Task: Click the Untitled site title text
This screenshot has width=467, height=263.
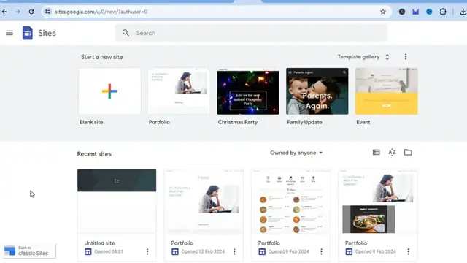Action: pos(99,243)
